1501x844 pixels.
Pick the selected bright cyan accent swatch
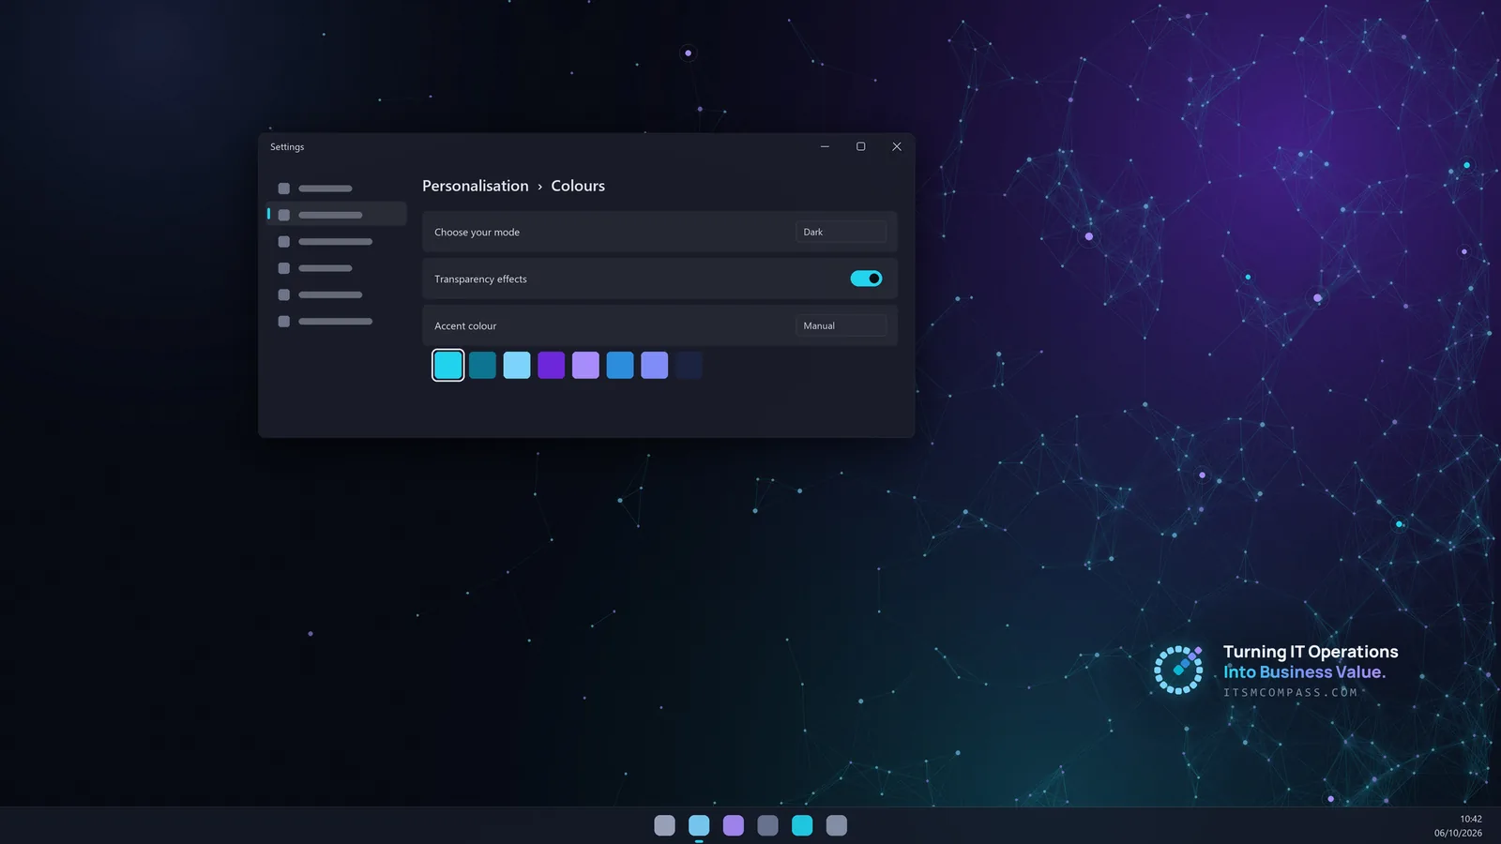pyautogui.click(x=448, y=365)
